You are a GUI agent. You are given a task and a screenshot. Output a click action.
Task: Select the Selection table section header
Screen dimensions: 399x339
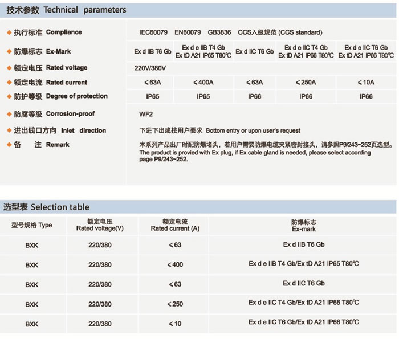(x=47, y=207)
